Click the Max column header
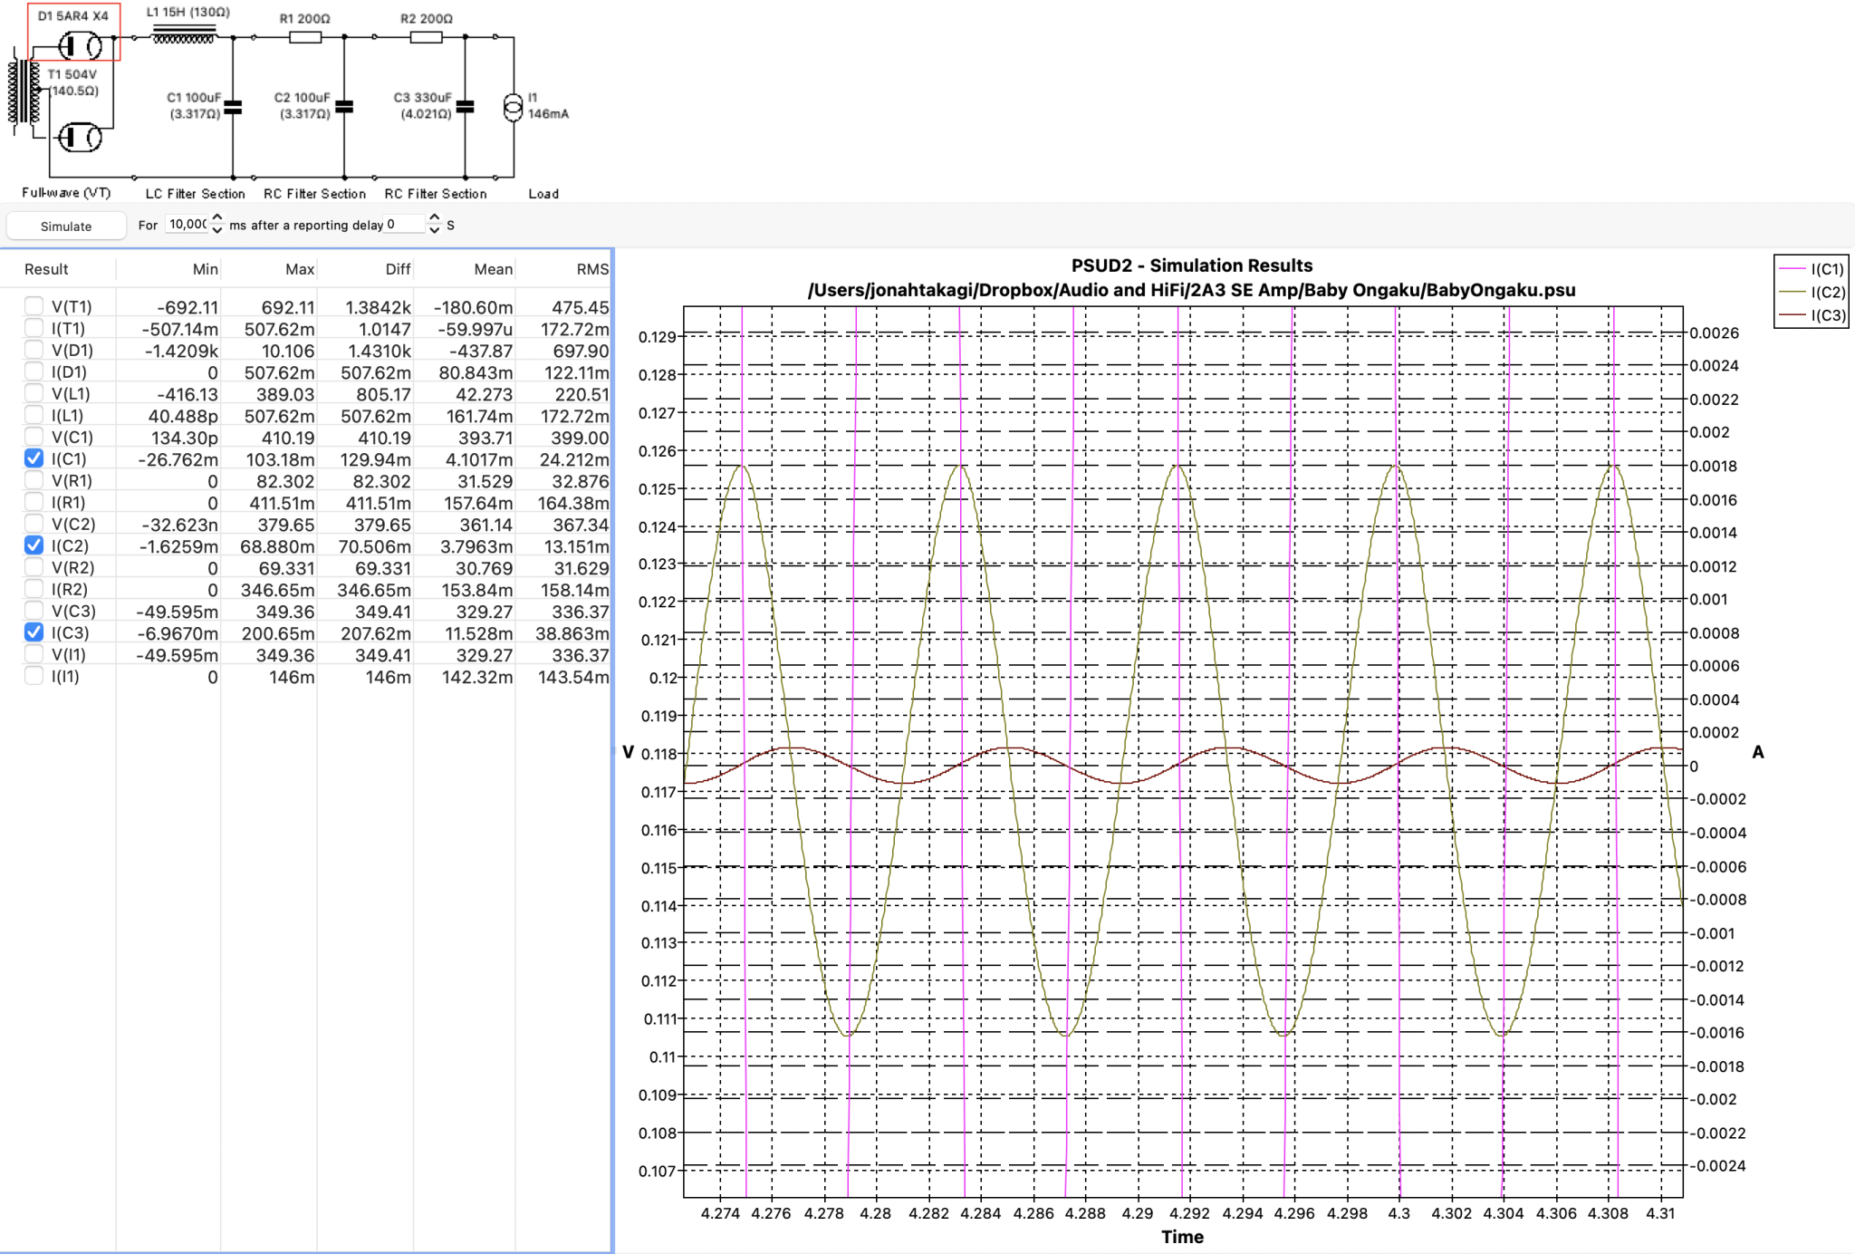 point(300,269)
